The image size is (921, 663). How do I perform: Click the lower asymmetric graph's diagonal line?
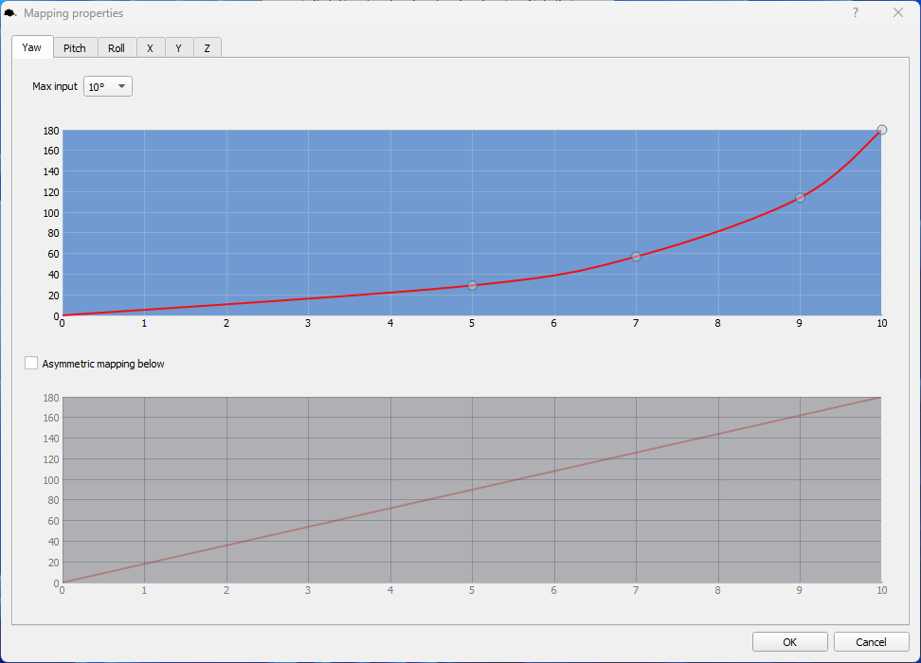[472, 490]
